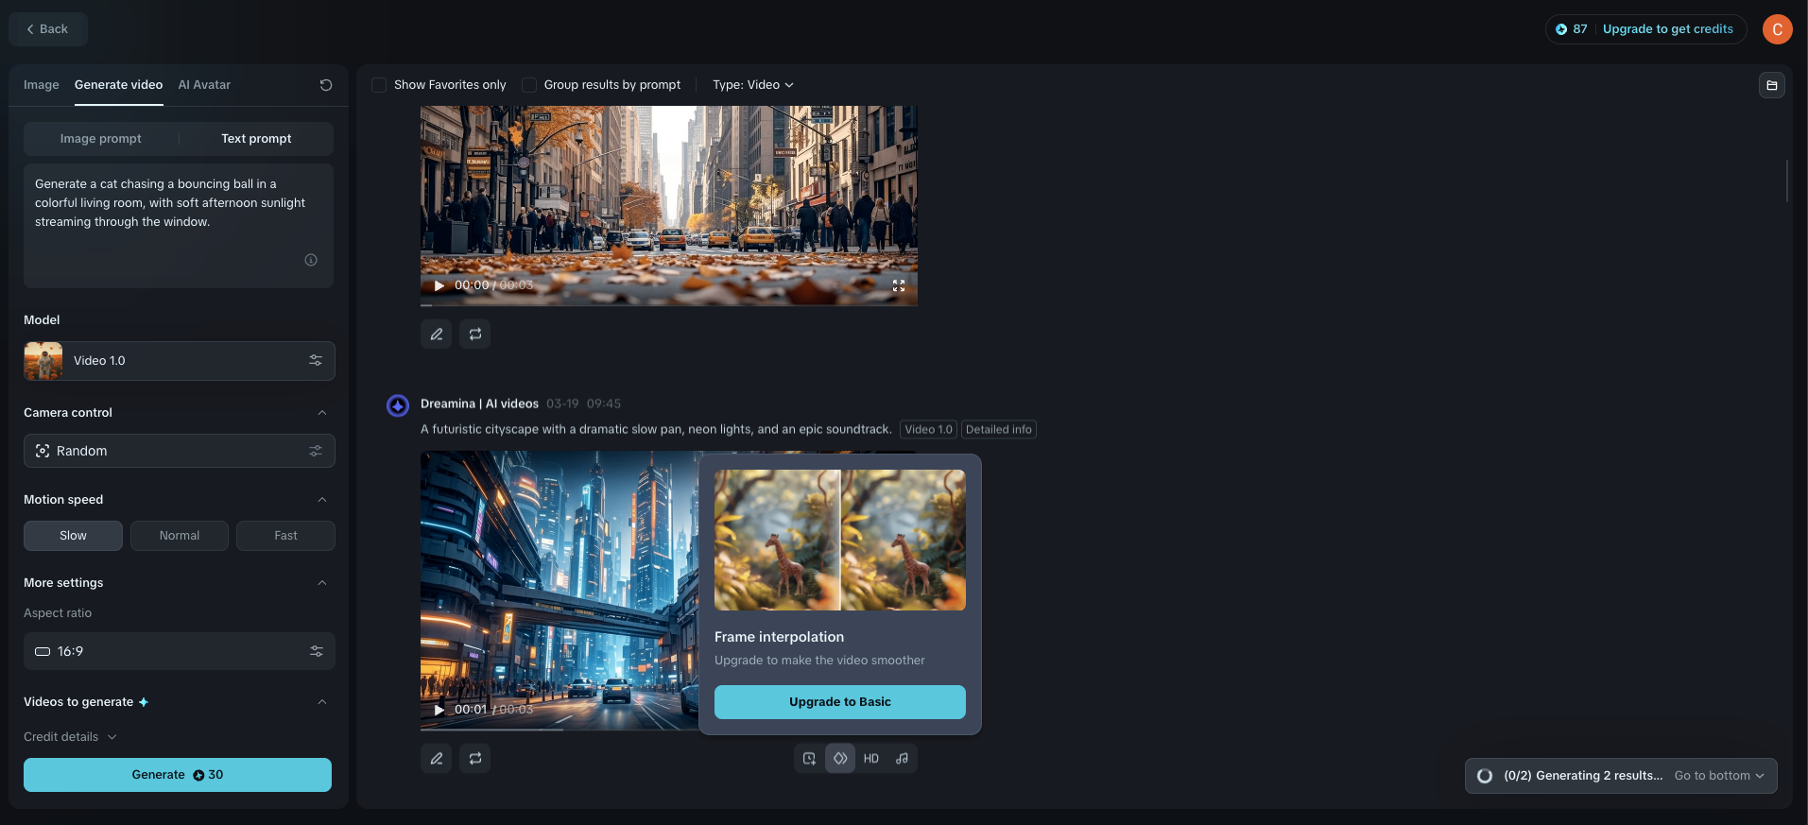Select the Image prompt tab

(x=101, y=139)
